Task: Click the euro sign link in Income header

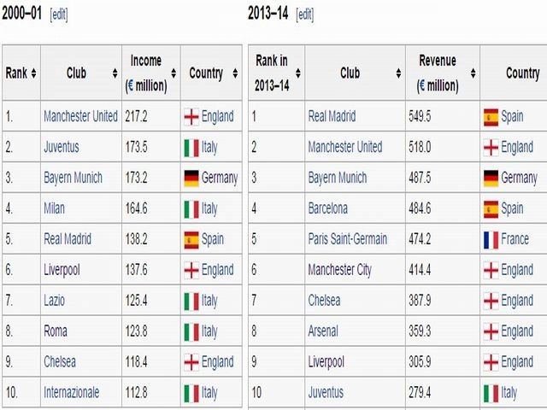Action: [x=131, y=85]
